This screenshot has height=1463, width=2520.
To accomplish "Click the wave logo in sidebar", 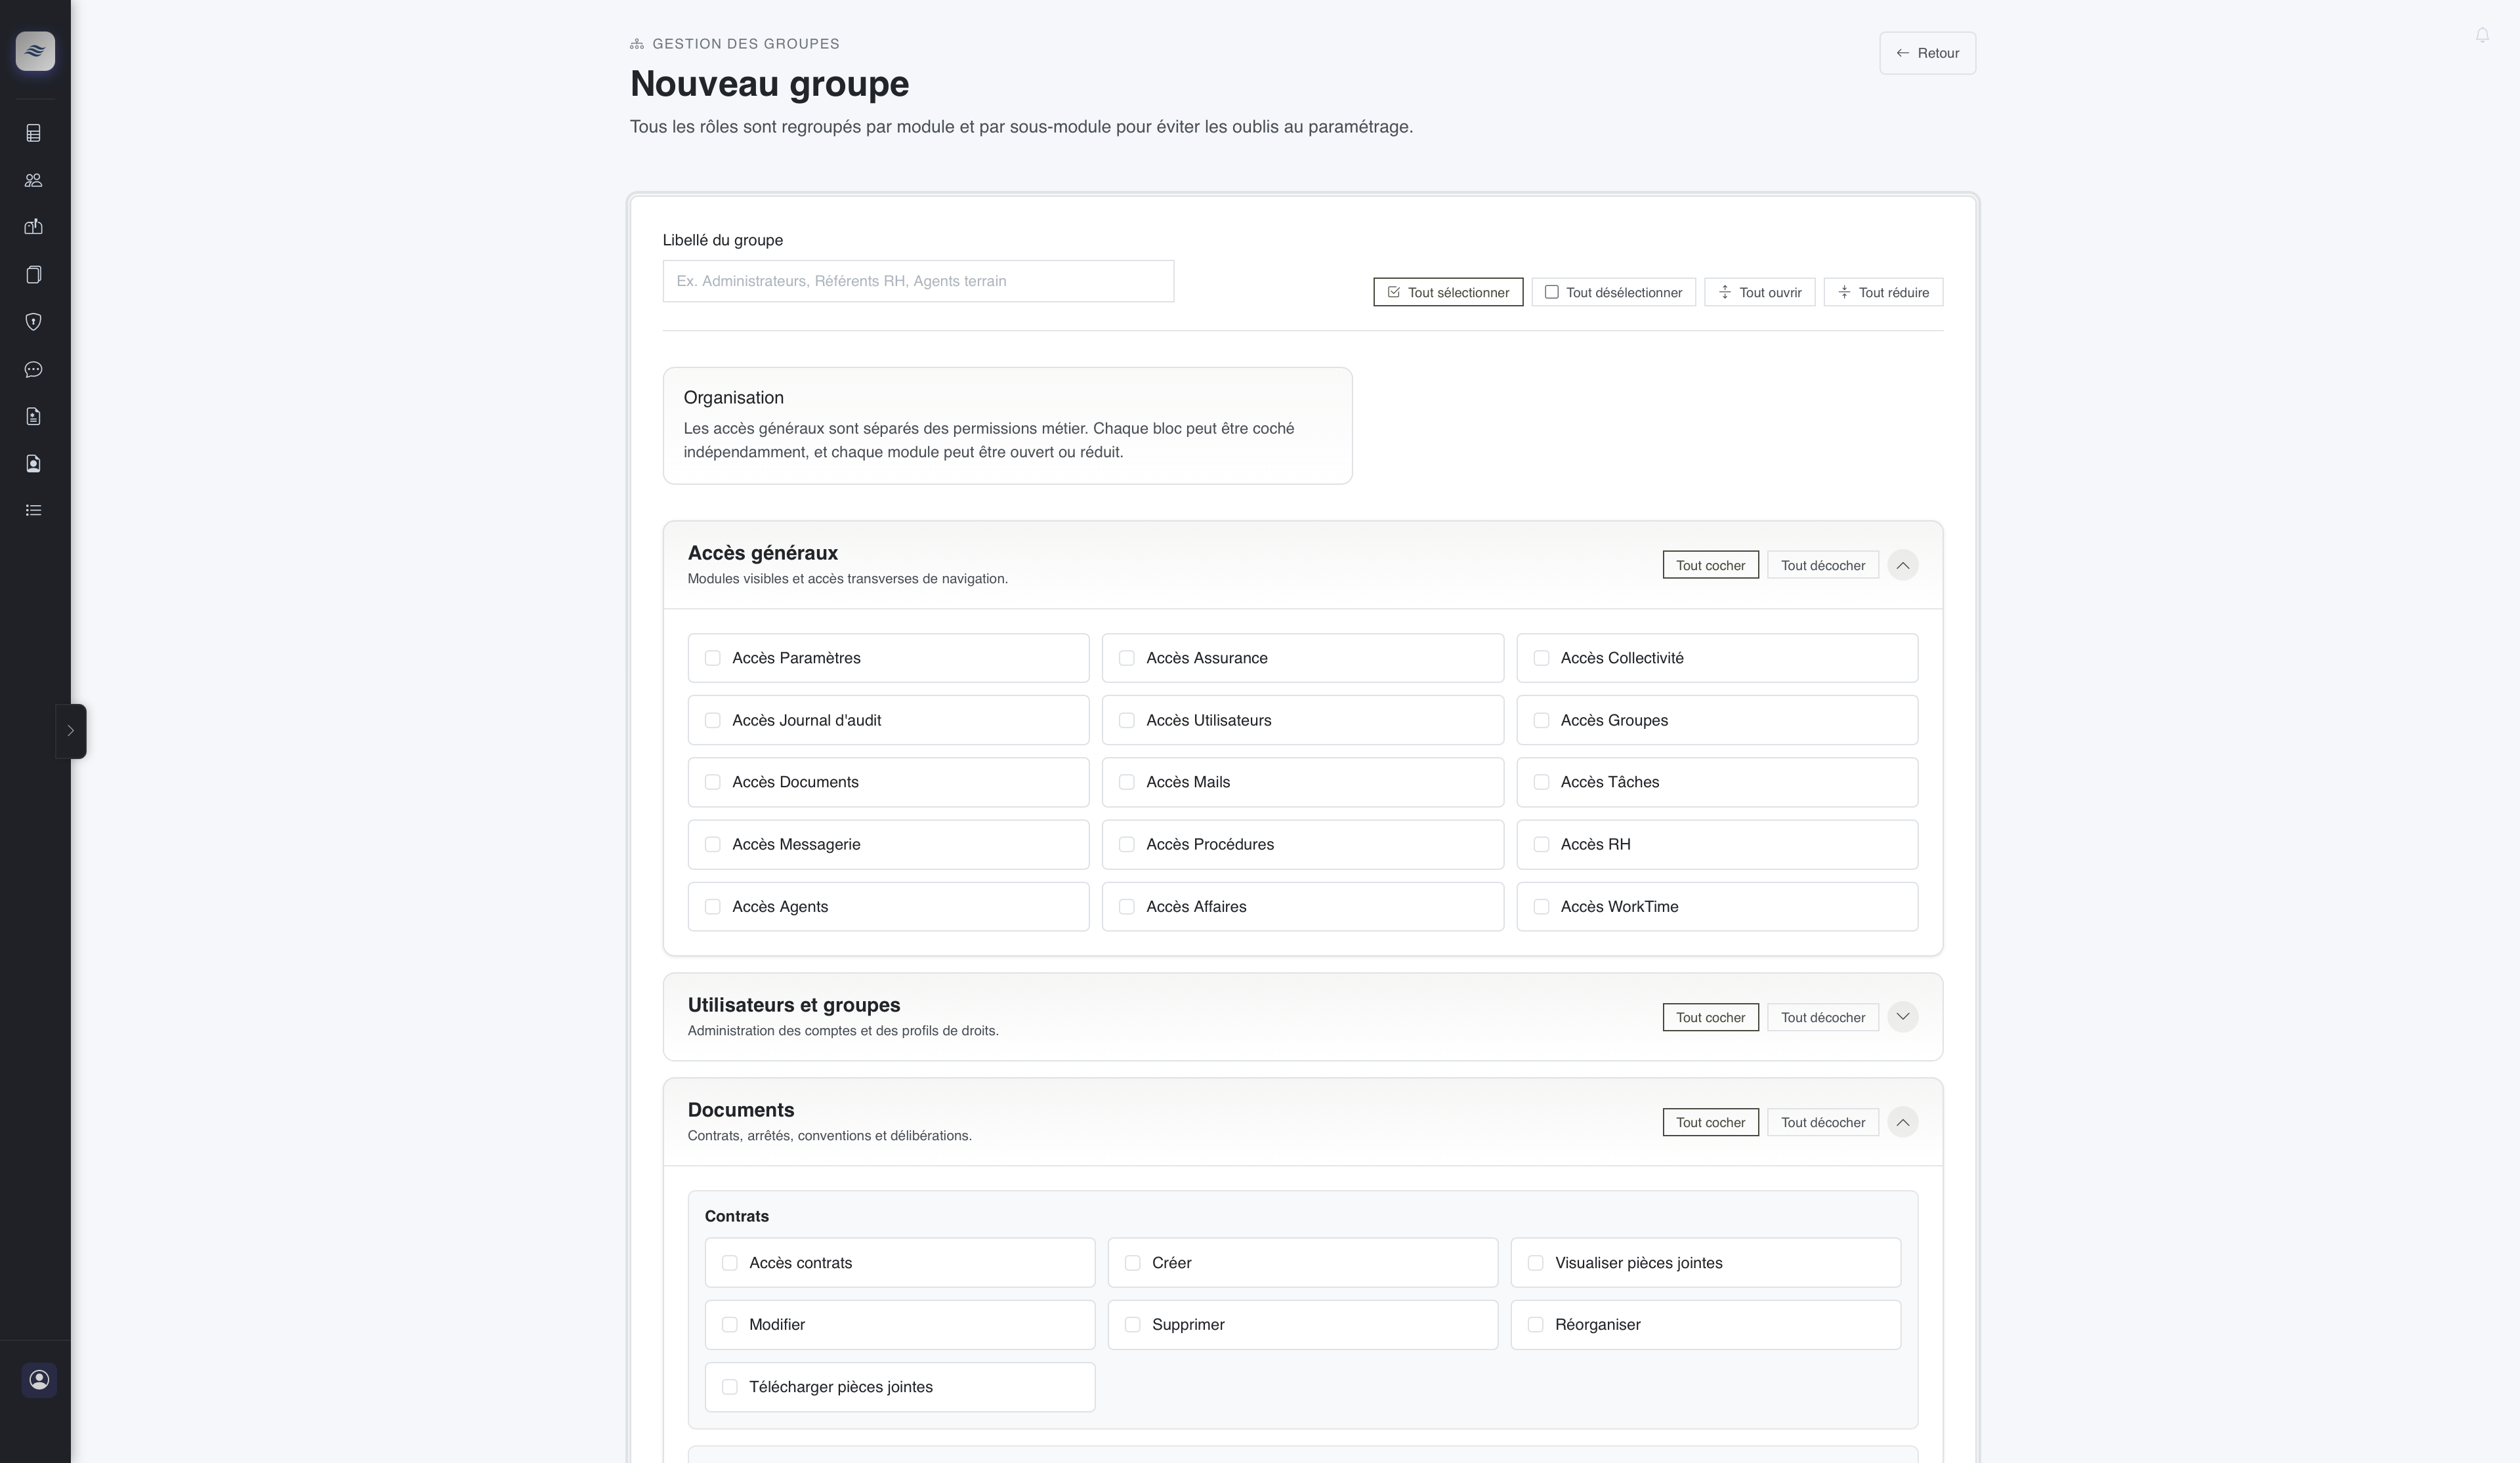I will pyautogui.click(x=35, y=51).
